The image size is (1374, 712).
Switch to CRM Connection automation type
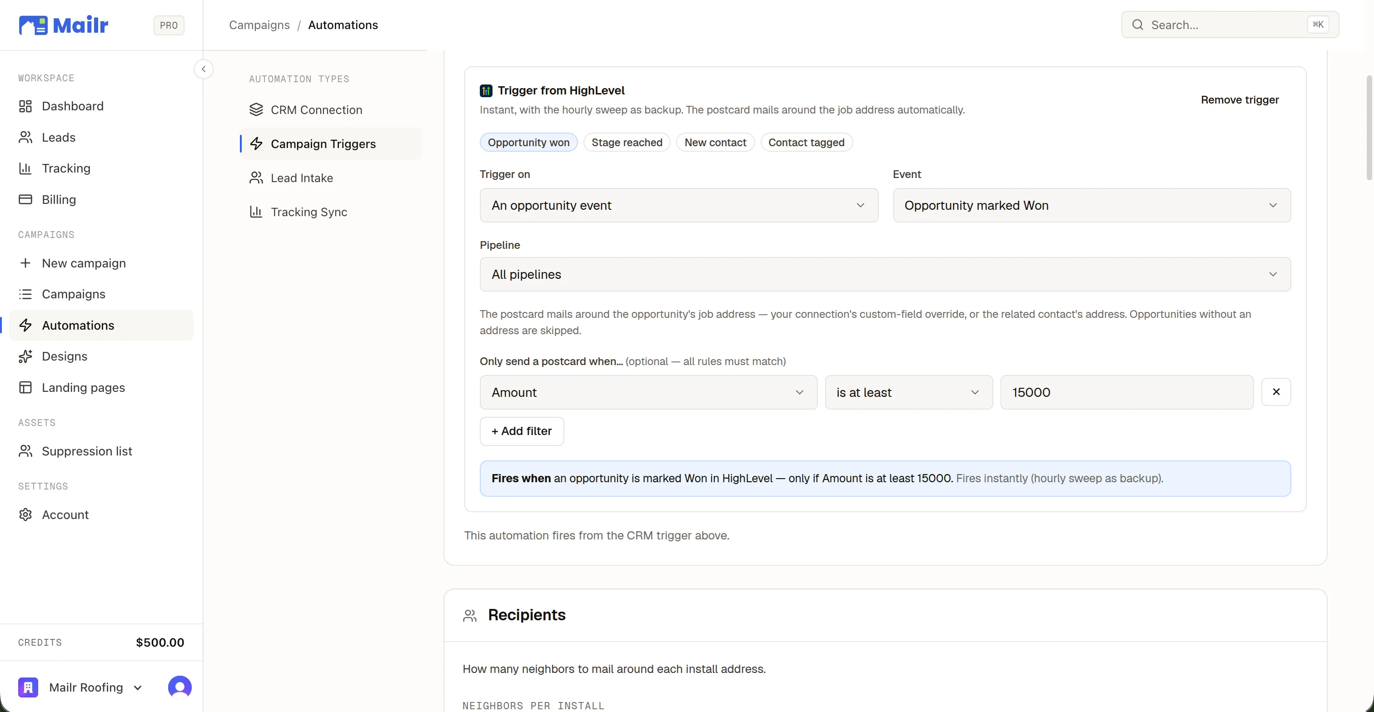[331, 110]
